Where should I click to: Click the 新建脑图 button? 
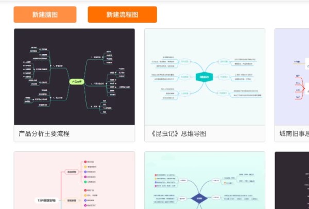coord(45,14)
